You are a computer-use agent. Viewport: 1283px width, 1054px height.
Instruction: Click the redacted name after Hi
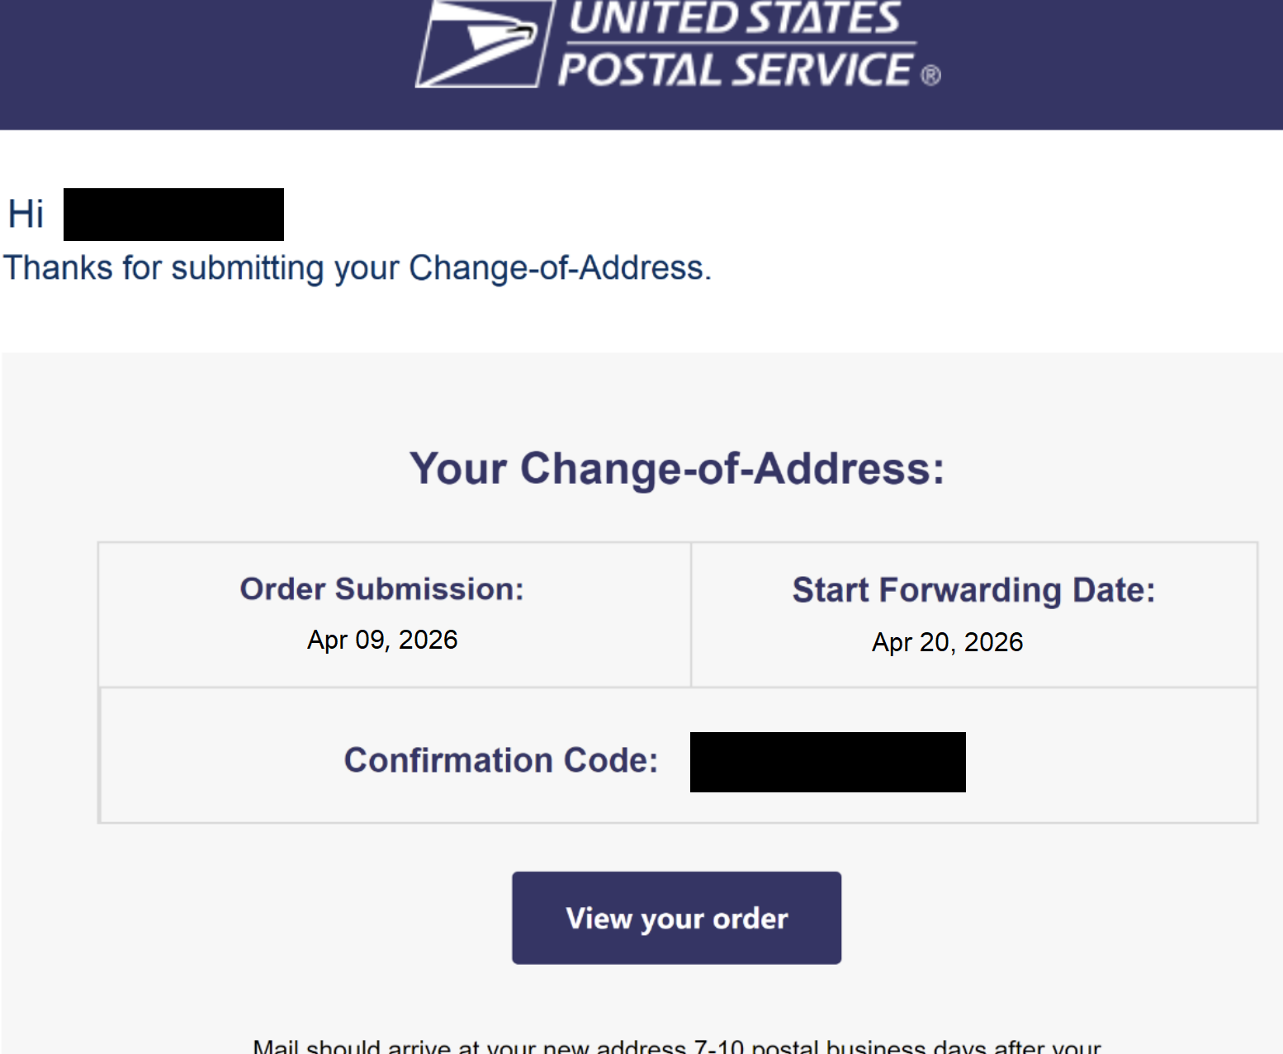173,215
